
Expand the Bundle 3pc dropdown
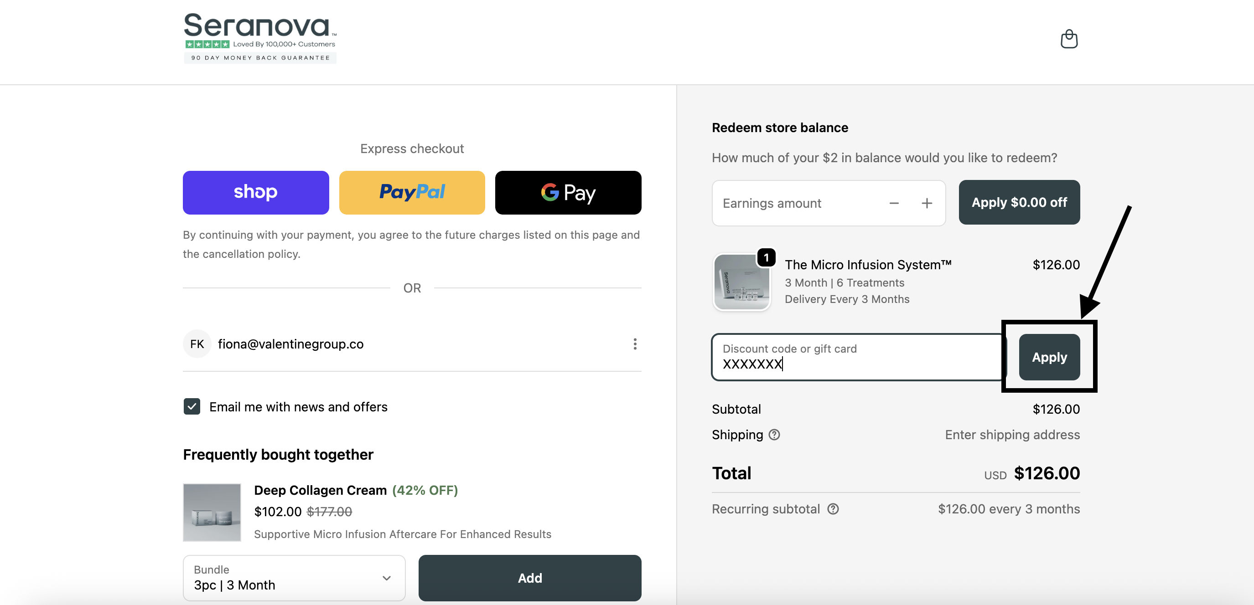[294, 578]
